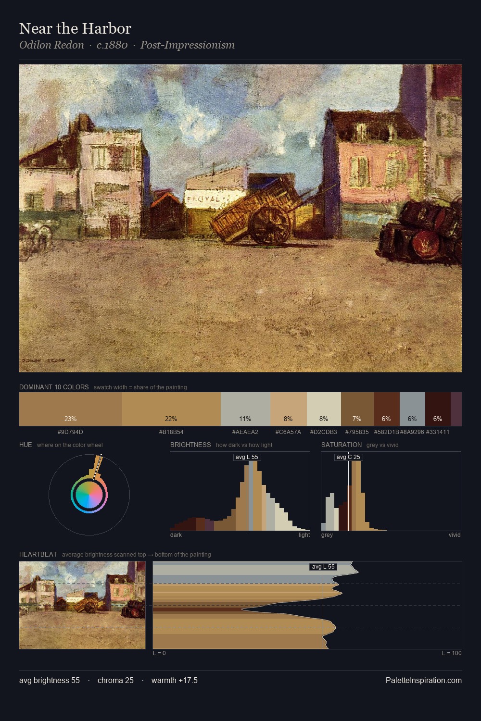Choose the near-black #331411 swatch
Viewport: 481px width, 721px height.
click(438, 409)
